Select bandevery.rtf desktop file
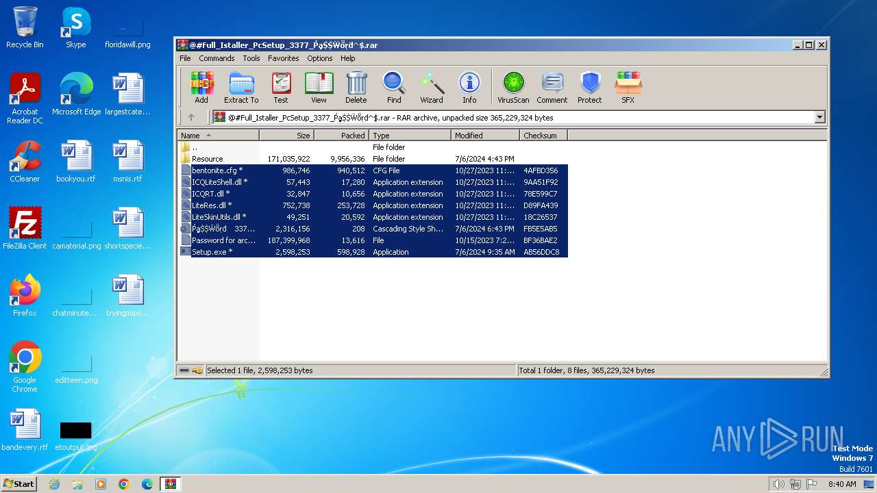877x493 pixels. (x=25, y=430)
